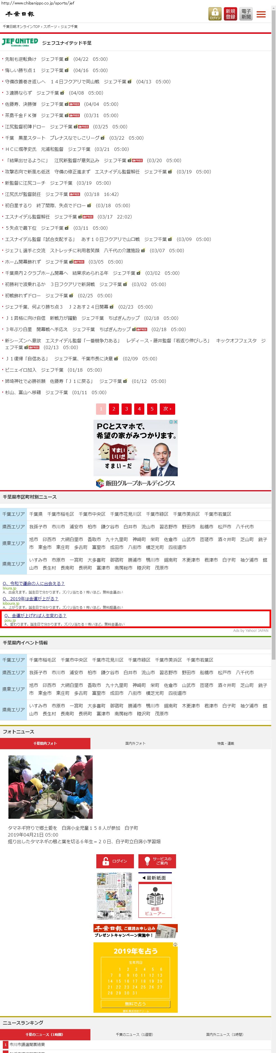The image size is (276, 1053).
Task: Open article 先制も逆転負け ジェフ千葉
Action: (x=34, y=59)
